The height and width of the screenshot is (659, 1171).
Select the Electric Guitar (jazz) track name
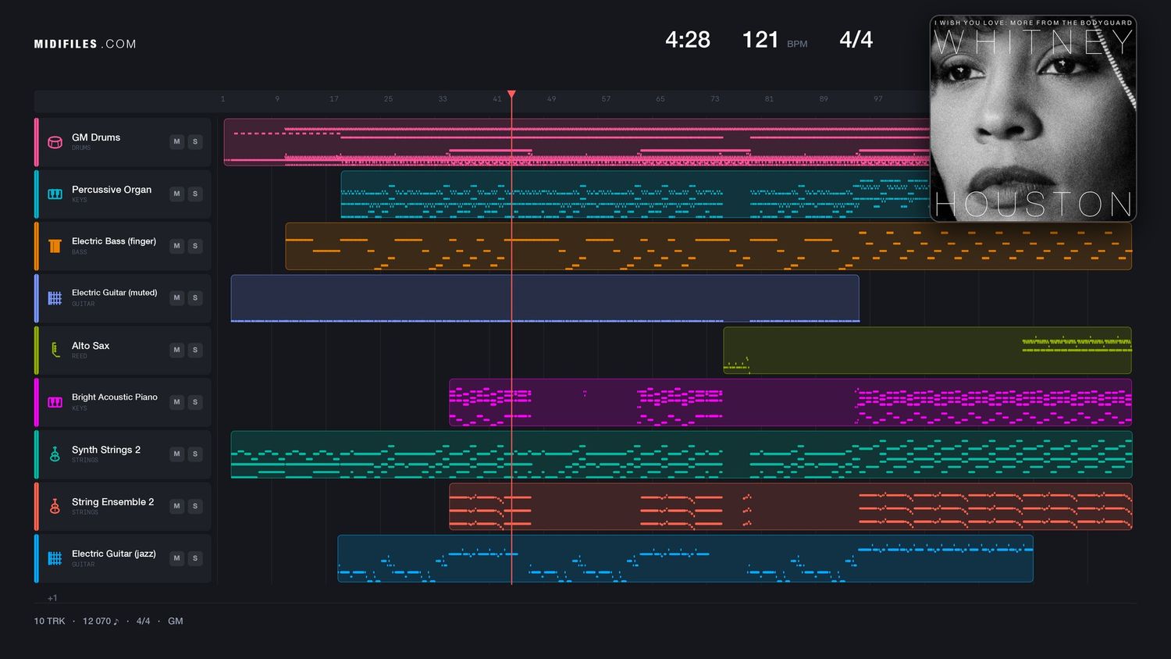click(x=114, y=554)
